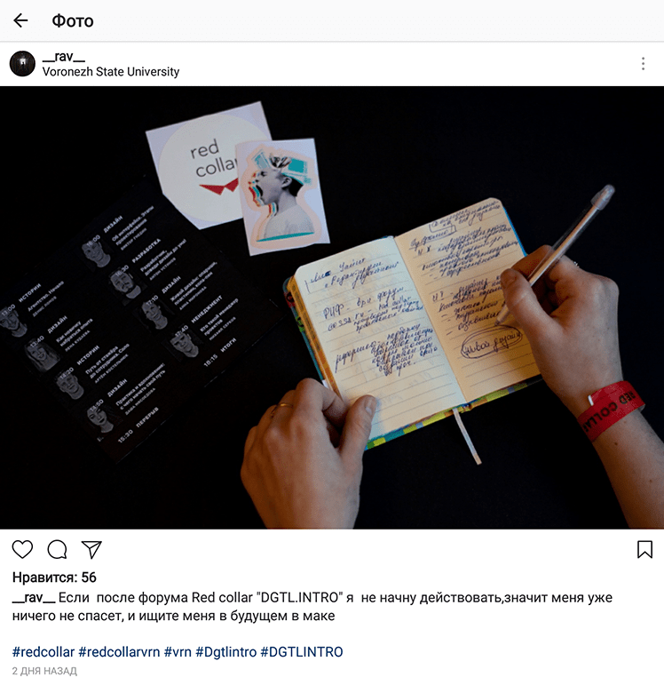View the likes count 'Нравится: 56'
The width and height of the screenshot is (664, 693).
tap(54, 577)
